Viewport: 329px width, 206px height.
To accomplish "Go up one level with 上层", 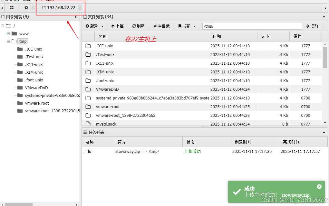I will (x=117, y=26).
